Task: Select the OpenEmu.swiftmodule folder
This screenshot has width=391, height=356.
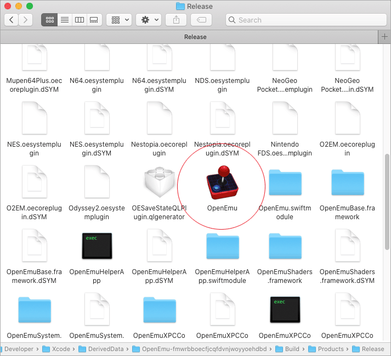Action: pos(285,182)
